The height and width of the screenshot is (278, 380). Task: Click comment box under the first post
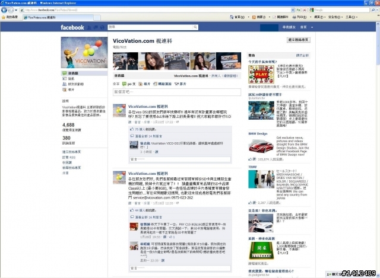pyautogui.click(x=180, y=159)
